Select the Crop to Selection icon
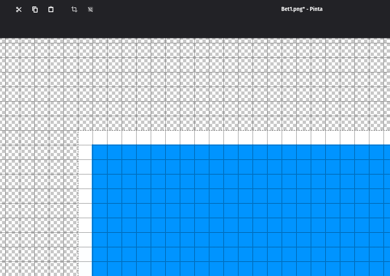This screenshot has width=390, height=276. click(74, 9)
